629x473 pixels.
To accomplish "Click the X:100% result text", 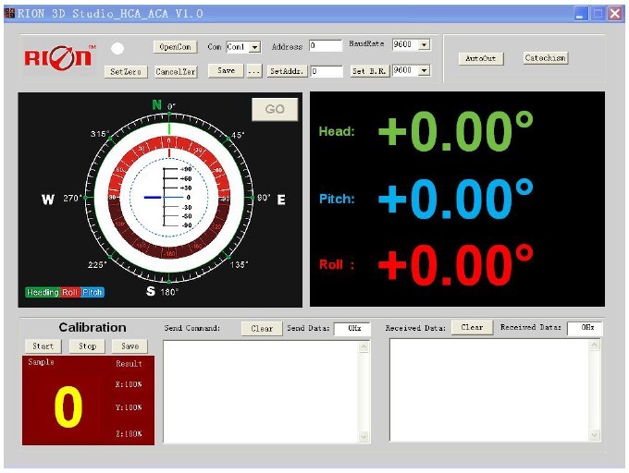I will point(129,385).
